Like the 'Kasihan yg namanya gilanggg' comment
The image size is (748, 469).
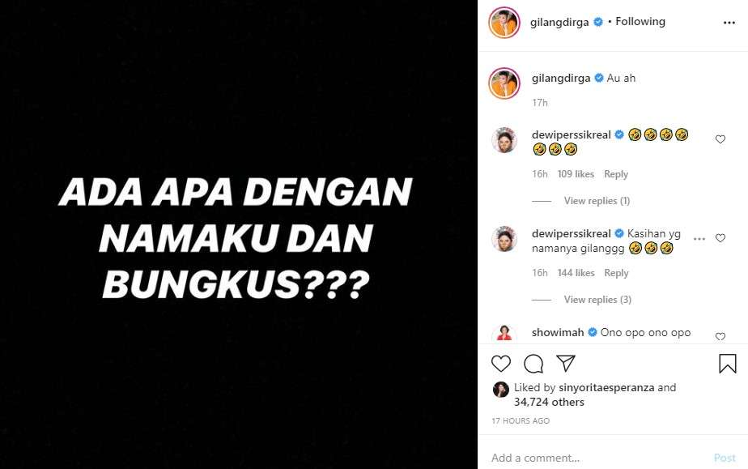(720, 238)
